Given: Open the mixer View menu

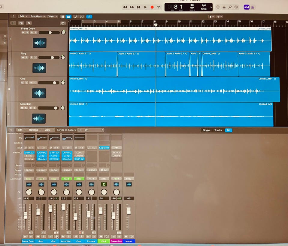Looking at the screenshot, I should [49, 130].
